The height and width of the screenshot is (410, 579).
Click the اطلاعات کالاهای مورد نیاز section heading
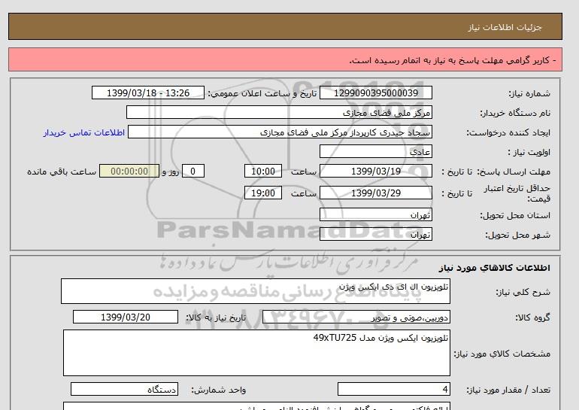[x=495, y=267]
